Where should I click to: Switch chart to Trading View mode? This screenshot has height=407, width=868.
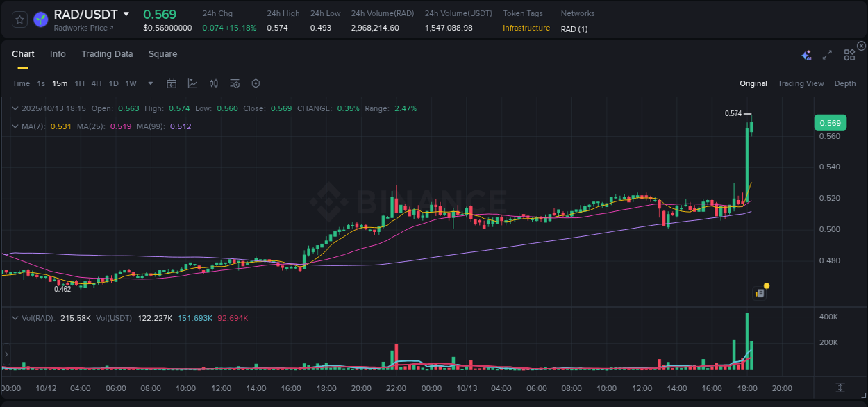tap(801, 83)
